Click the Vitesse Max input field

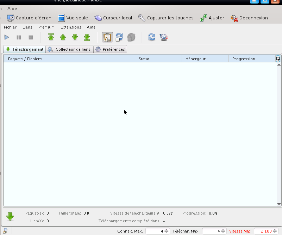pyautogui.click(x=263, y=231)
